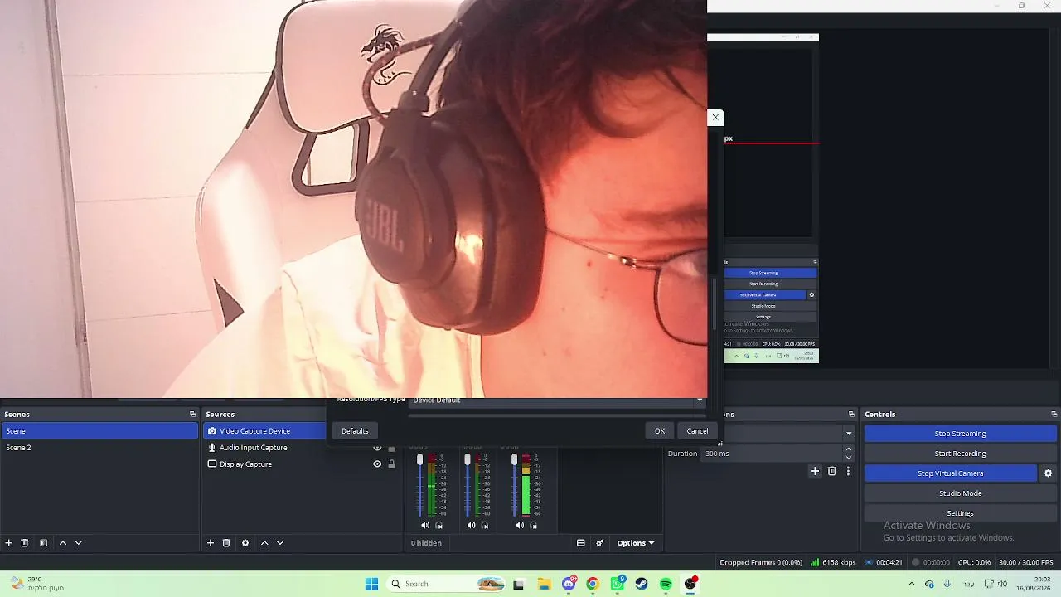
Task: Click Defaults in the properties dialog
Action: point(355,431)
